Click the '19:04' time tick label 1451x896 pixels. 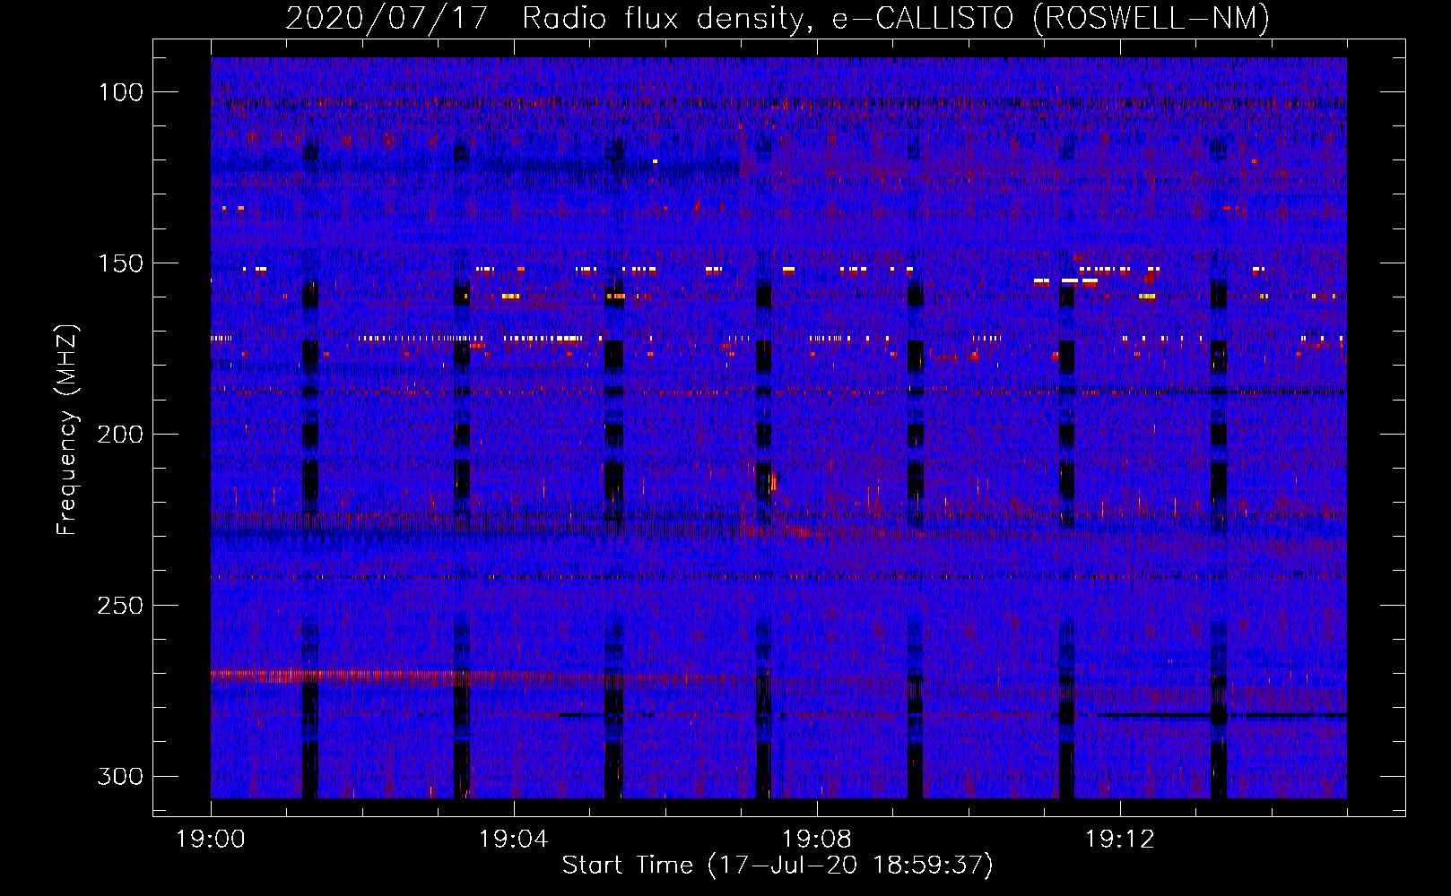pyautogui.click(x=514, y=840)
